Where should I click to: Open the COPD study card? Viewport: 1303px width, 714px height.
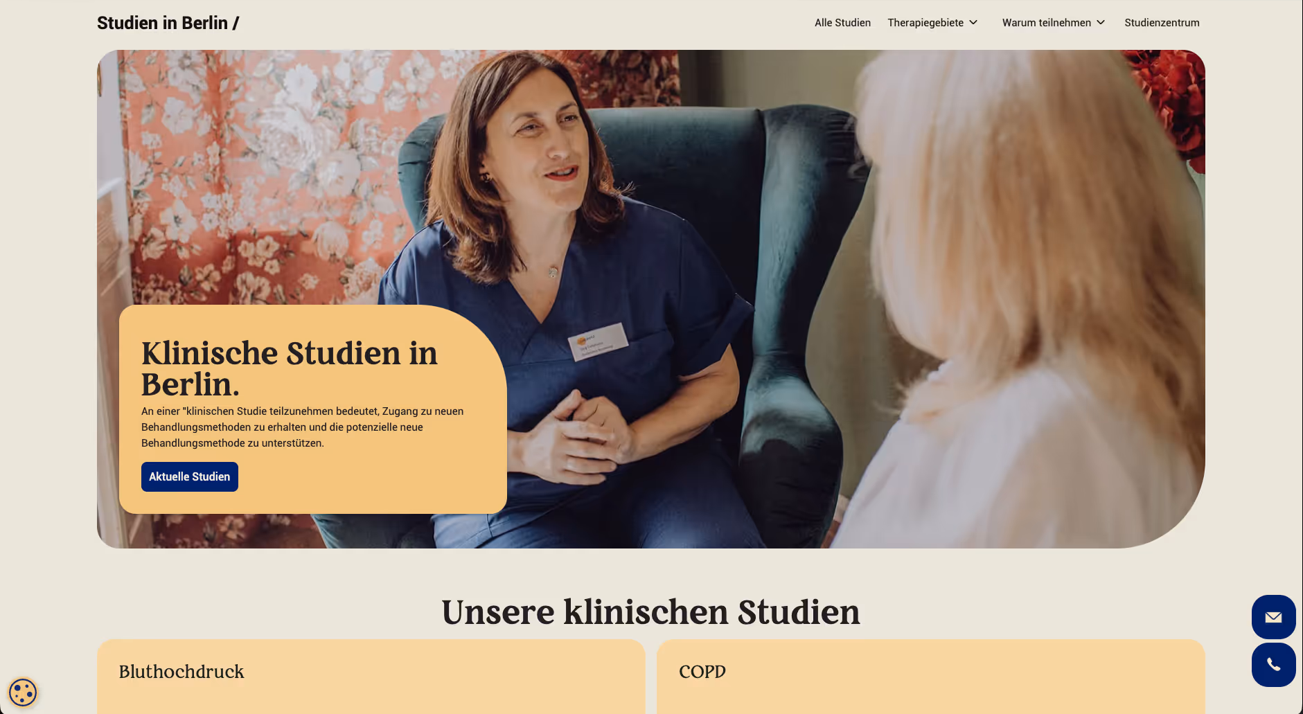point(931,677)
